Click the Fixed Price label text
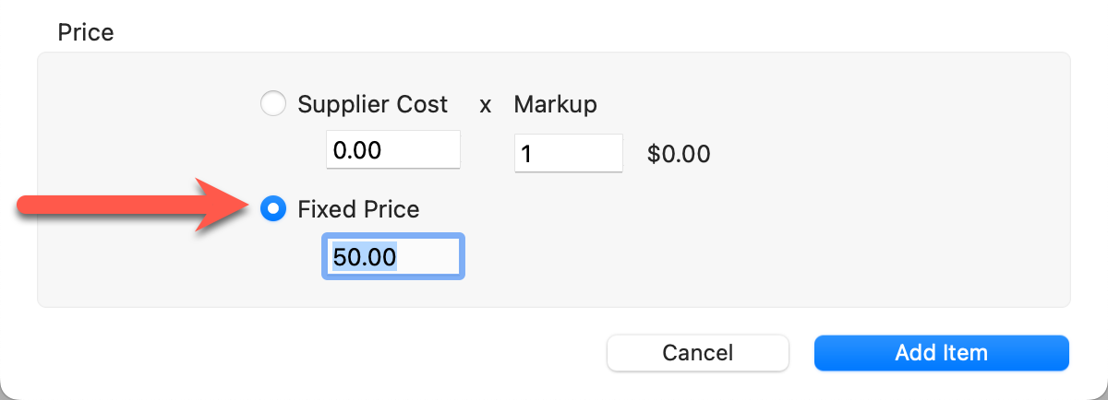 pos(358,209)
